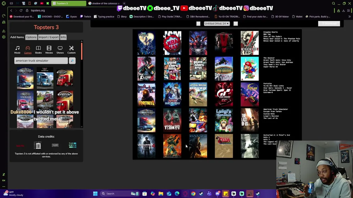The height and width of the screenshot is (198, 353).
Task: Open the Gyazo bookmark
Action: click(x=71, y=16)
